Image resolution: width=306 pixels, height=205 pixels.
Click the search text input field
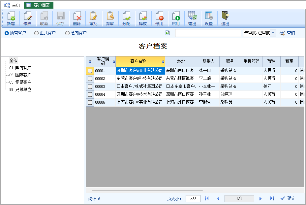208,33
